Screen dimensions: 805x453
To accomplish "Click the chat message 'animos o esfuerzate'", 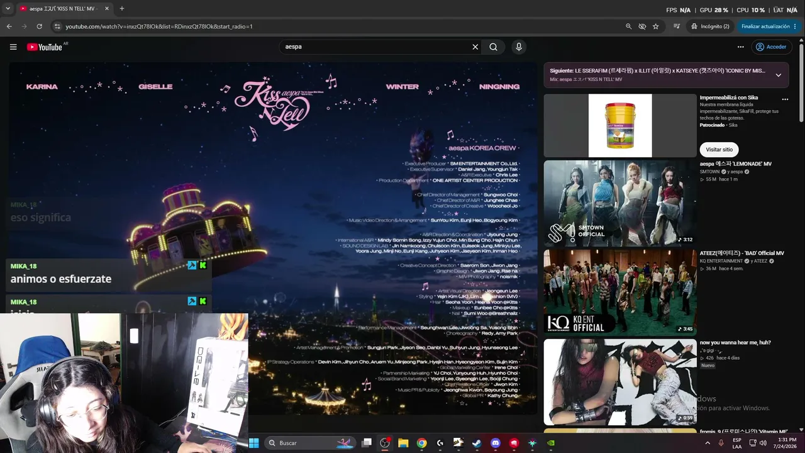I will coord(61,279).
